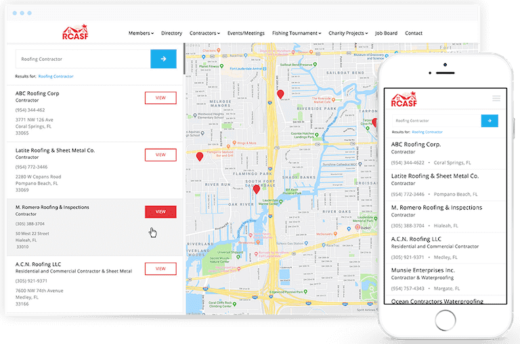Open the Directory menu item
Image resolution: width=520 pixels, height=344 pixels.
click(171, 33)
